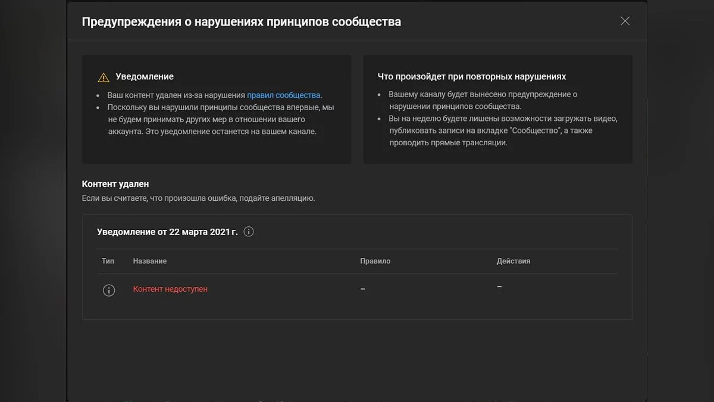
Task: Click the "Тип" column header
Action: (108, 261)
